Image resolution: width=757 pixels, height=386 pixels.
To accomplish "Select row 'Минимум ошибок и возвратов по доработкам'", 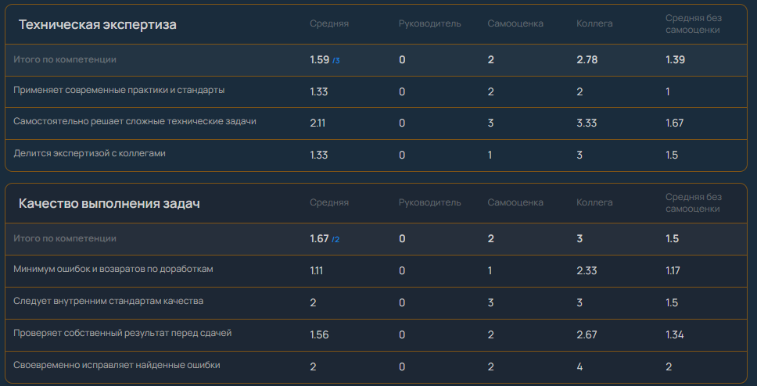I will click(x=113, y=269).
